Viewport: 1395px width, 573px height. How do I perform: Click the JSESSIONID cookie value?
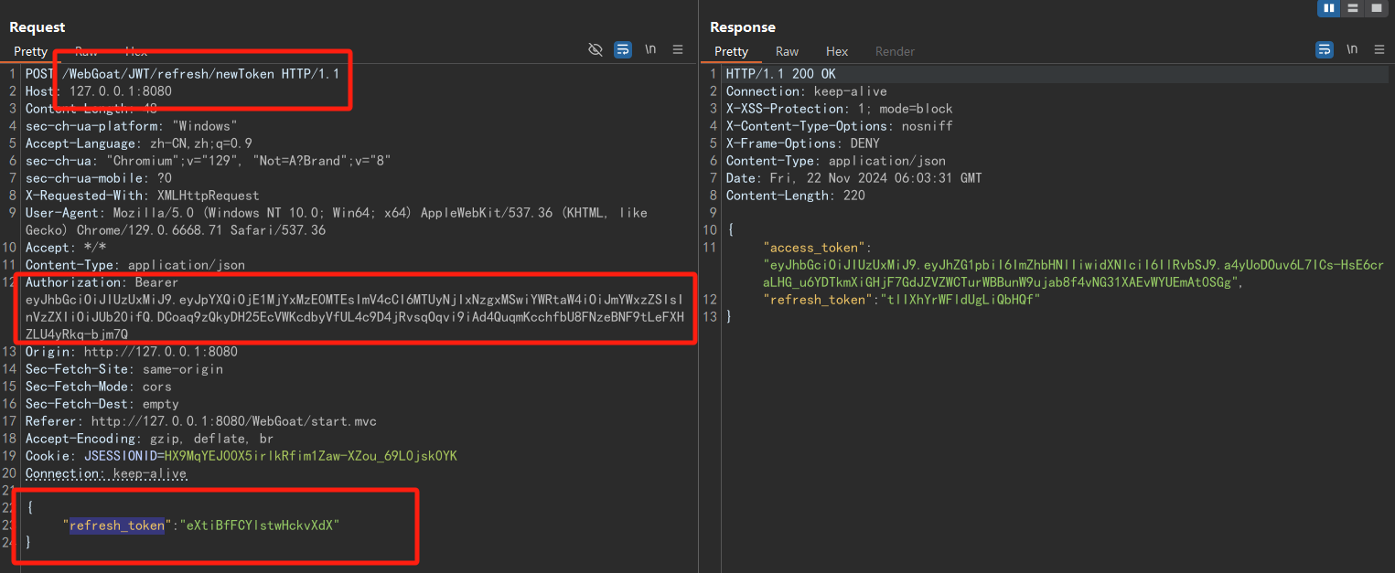pos(310,456)
